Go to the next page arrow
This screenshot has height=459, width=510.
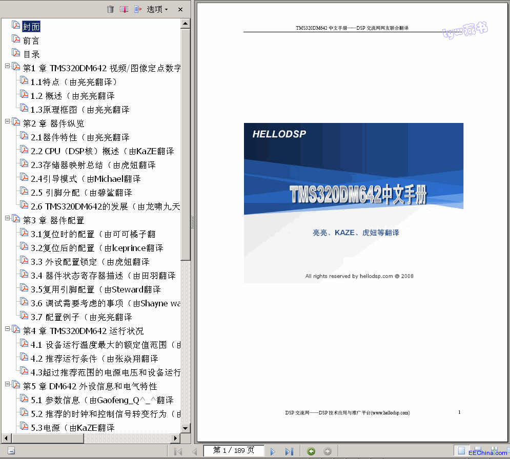pos(273,451)
